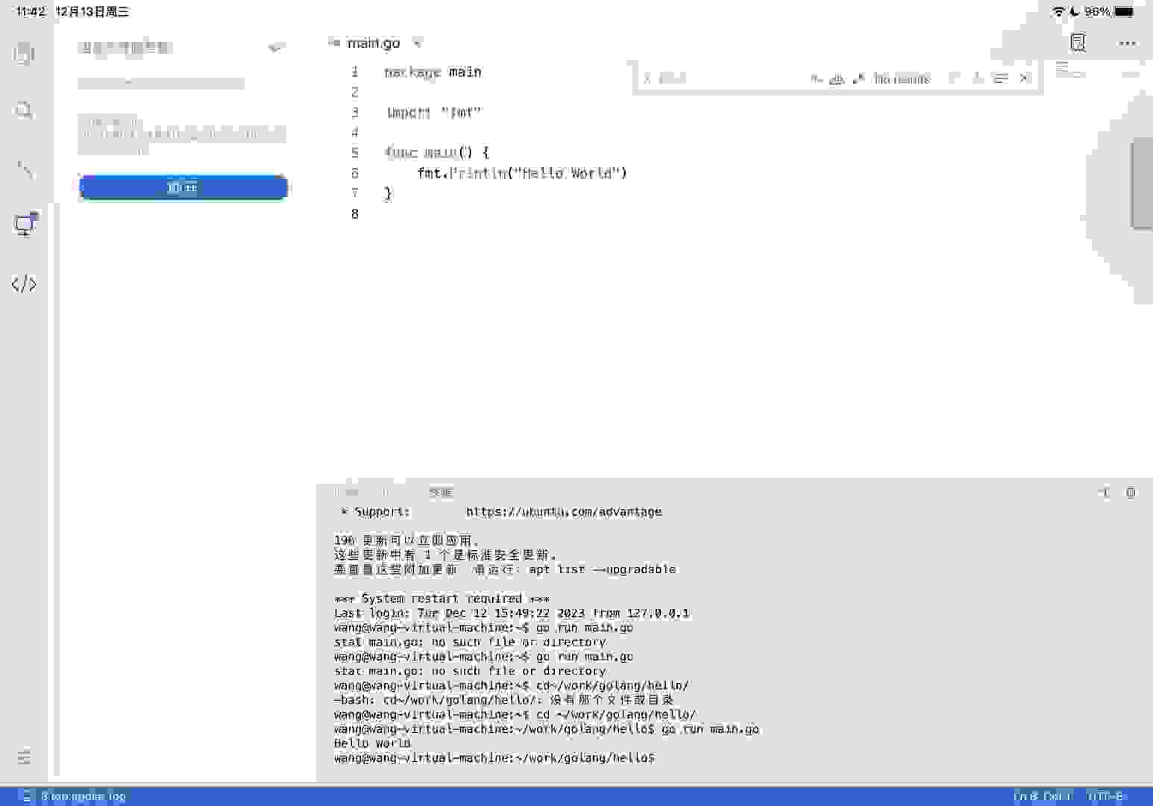Viewport: 1153px width, 806px height.
Task: Click the https://ubuntu.com/advantage link in terminal
Action: tap(564, 512)
